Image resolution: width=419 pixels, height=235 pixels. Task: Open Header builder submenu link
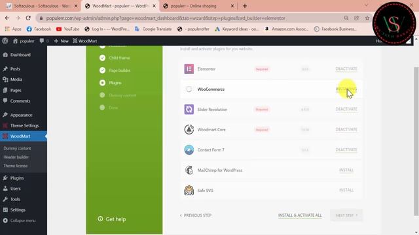point(16,157)
